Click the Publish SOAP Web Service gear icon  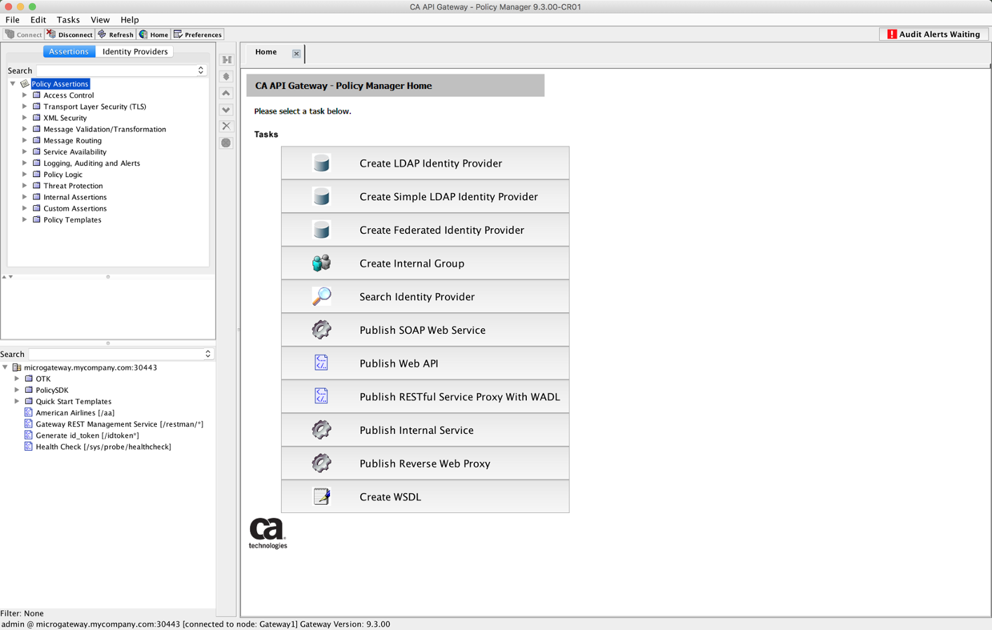pyautogui.click(x=322, y=330)
